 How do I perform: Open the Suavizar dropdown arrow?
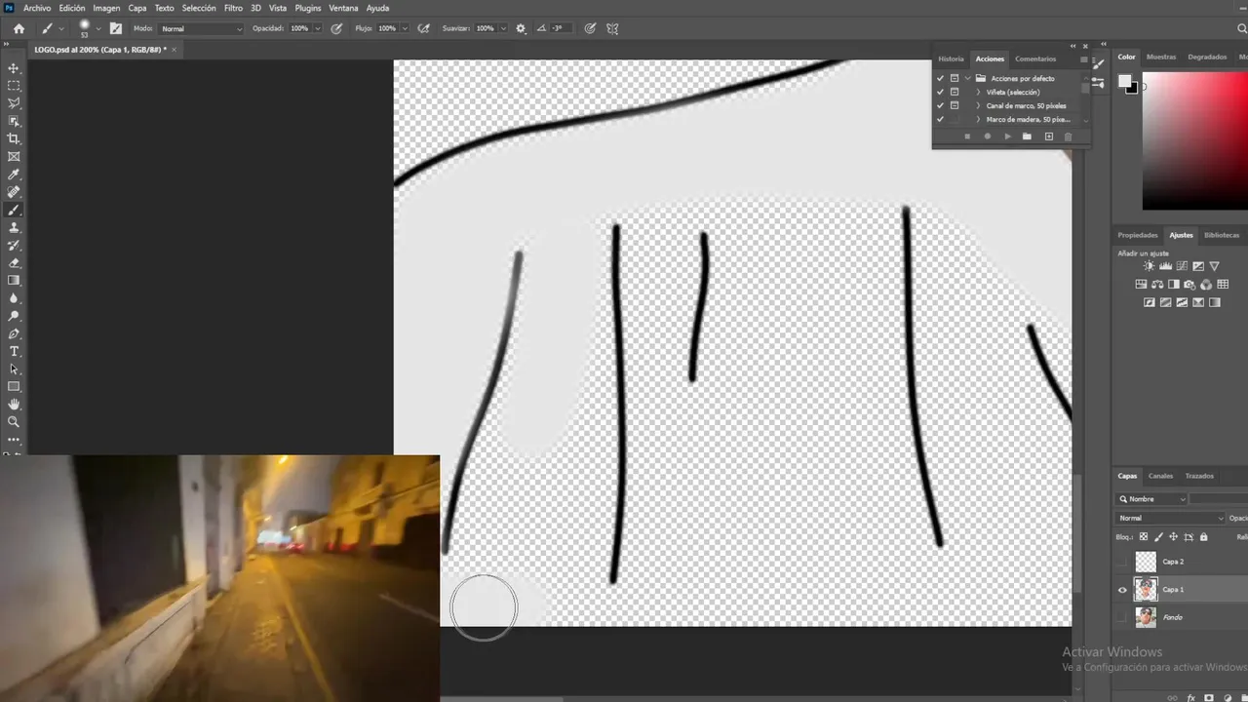[502, 28]
